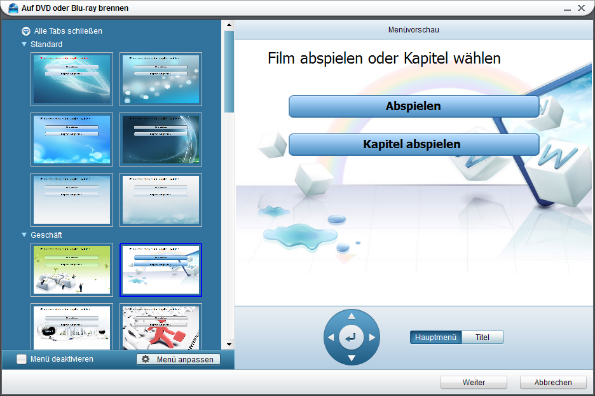Navigate left with the remote arrow

pyautogui.click(x=331, y=338)
